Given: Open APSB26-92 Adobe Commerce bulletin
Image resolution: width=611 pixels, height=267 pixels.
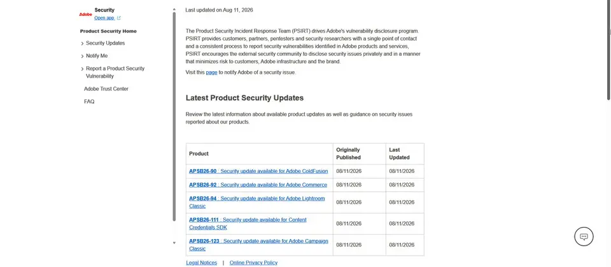Looking at the screenshot, I should coord(258,185).
